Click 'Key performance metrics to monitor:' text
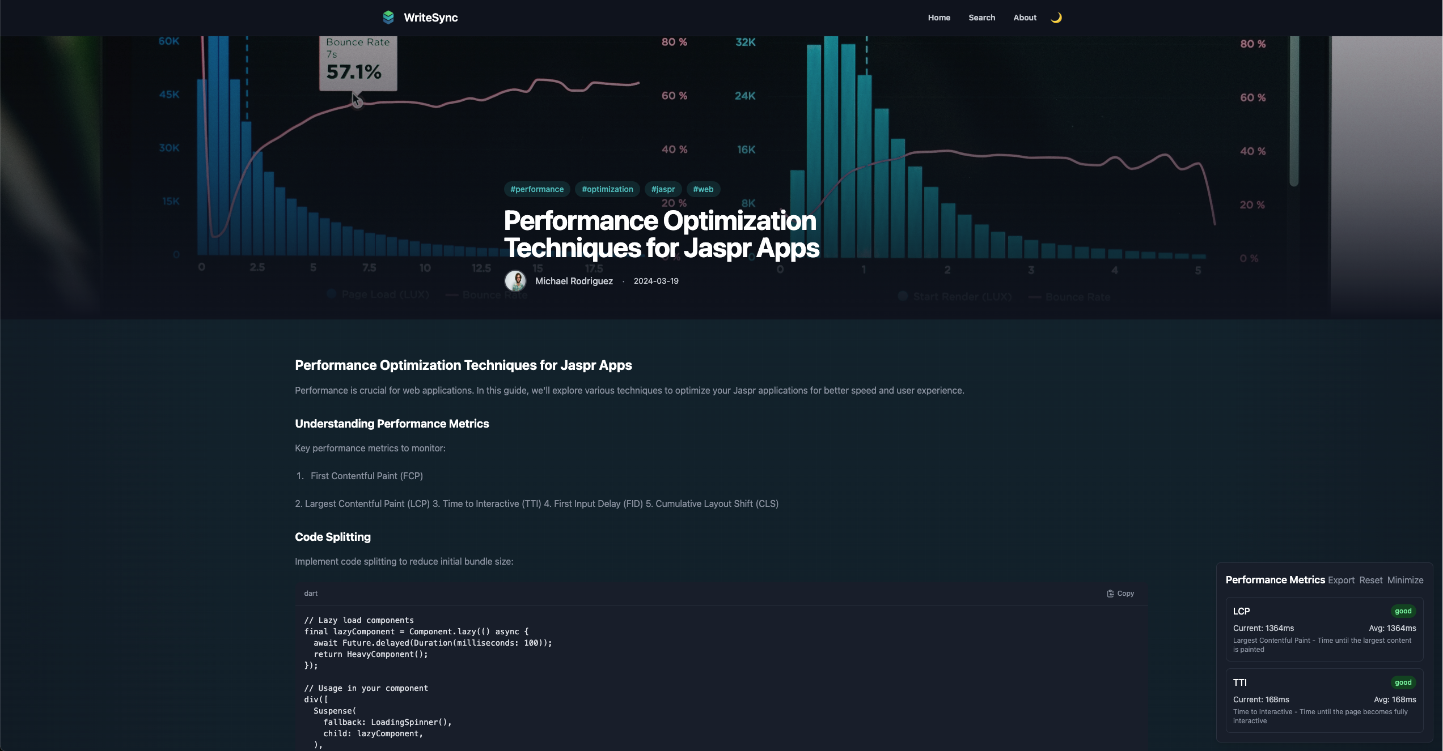Viewport: 1443px width, 751px height. (x=370, y=448)
